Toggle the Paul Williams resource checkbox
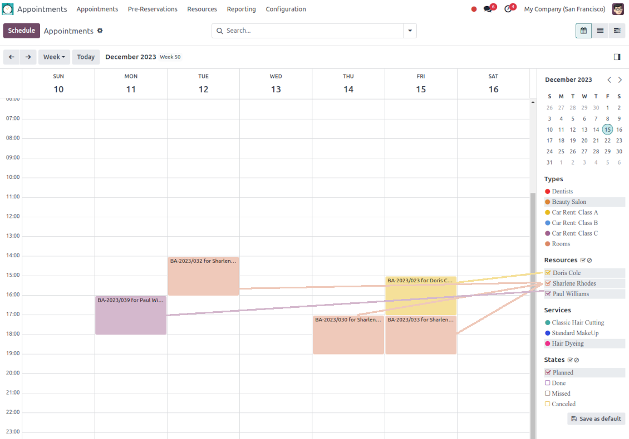629x439 pixels. (548, 294)
